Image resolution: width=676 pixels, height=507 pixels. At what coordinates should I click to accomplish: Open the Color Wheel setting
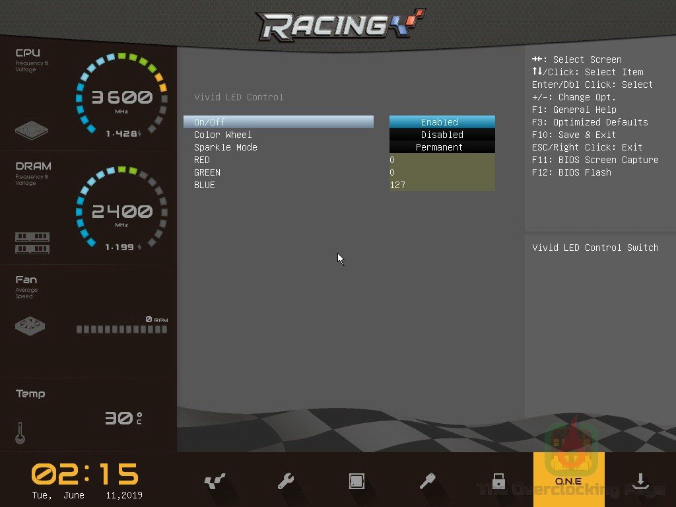point(223,135)
